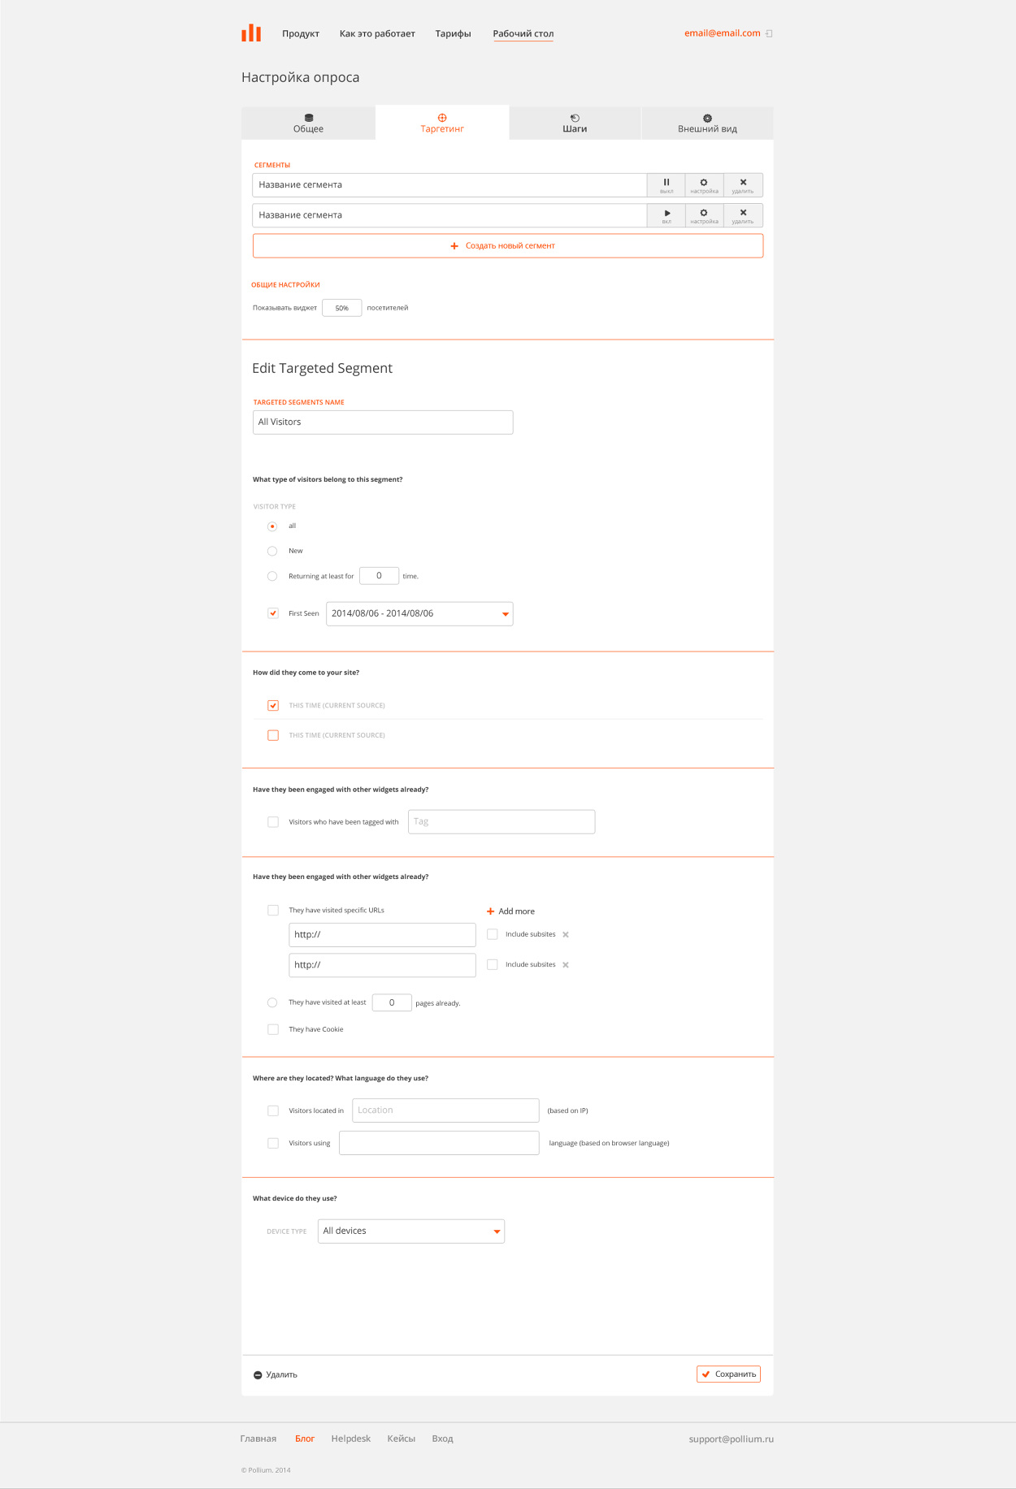Check Include subsites for second URL

click(x=493, y=965)
